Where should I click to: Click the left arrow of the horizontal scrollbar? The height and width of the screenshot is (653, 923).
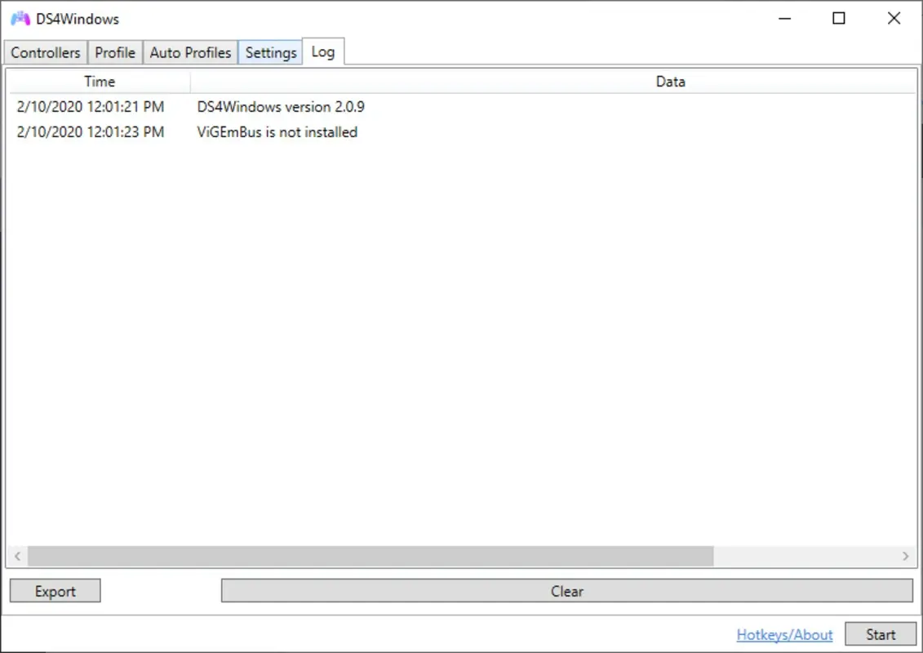point(16,556)
